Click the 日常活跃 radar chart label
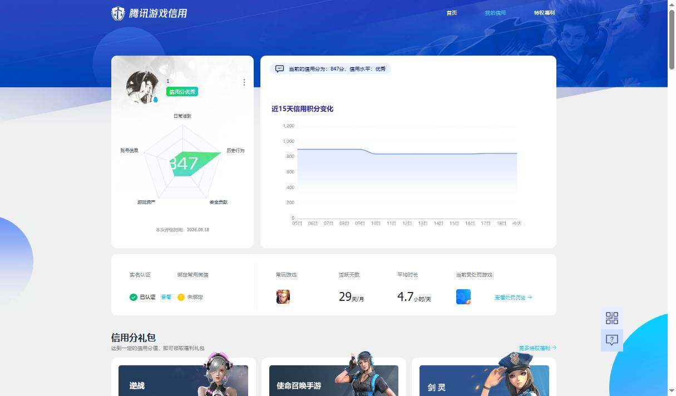 coord(182,116)
